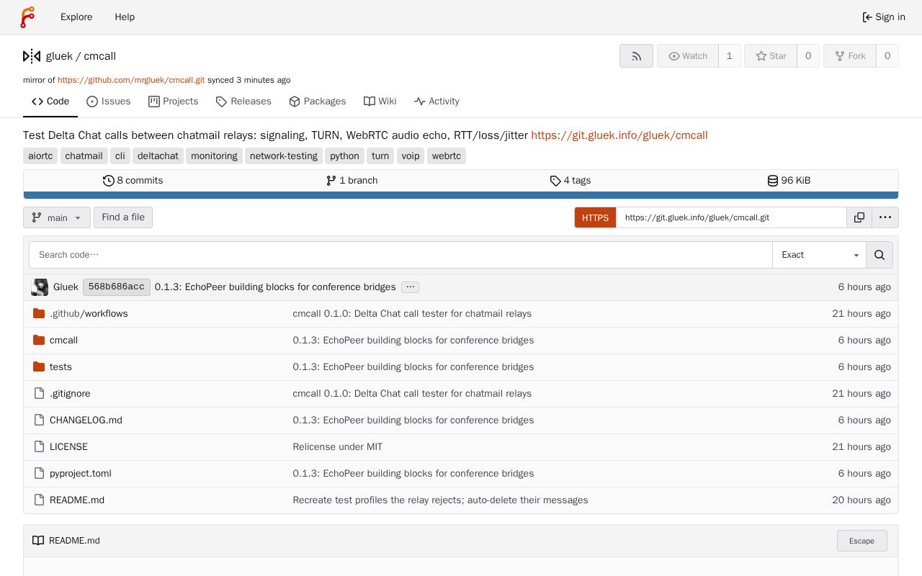Viewport: 922px width, 576px height.
Task: Open the GitHub mirror source link
Action: pos(131,80)
